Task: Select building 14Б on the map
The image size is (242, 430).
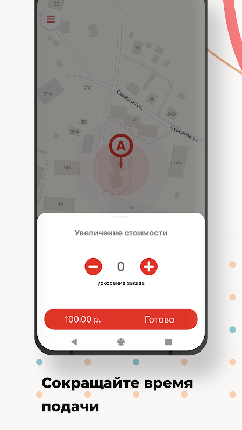Action: [x=67, y=168]
